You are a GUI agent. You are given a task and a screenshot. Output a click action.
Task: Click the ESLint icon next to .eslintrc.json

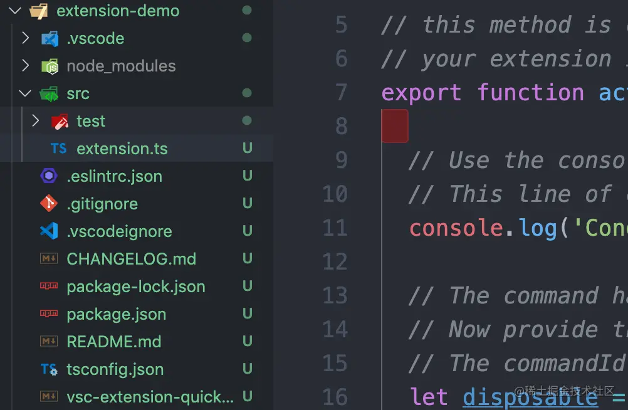(x=49, y=176)
